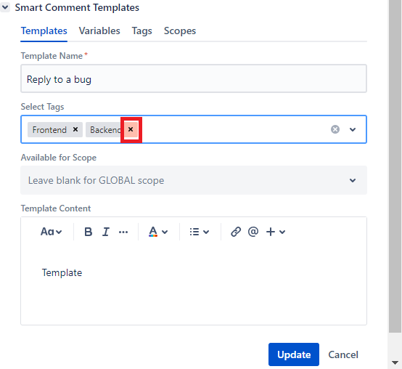Switch to the Scopes tab
402x369 pixels.
click(180, 31)
